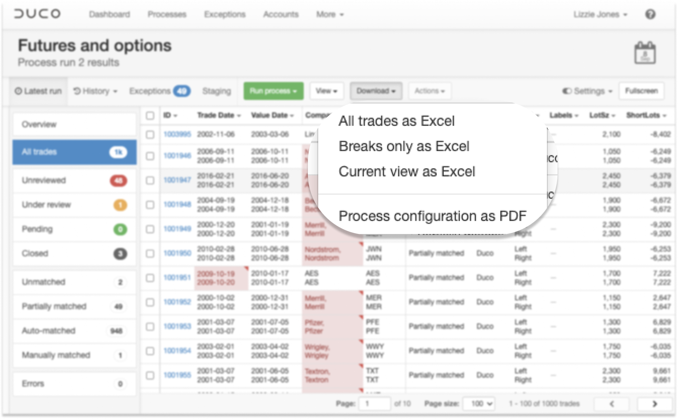Screen dimensions: 678x419
Task: Open Dashboard in the top navigation
Action: [109, 14]
